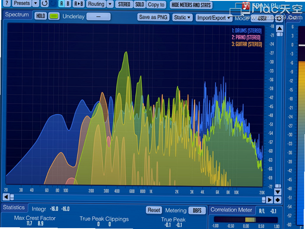This screenshot has height=229, width=305.
Task: Select the 2: PIANO (STEREO) legend entry
Action: (x=246, y=37)
